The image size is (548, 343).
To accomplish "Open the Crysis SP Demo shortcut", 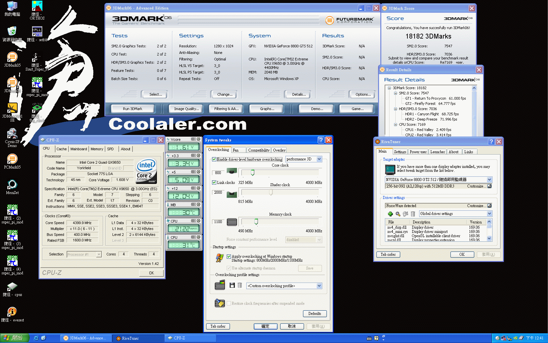I will click(12, 137).
